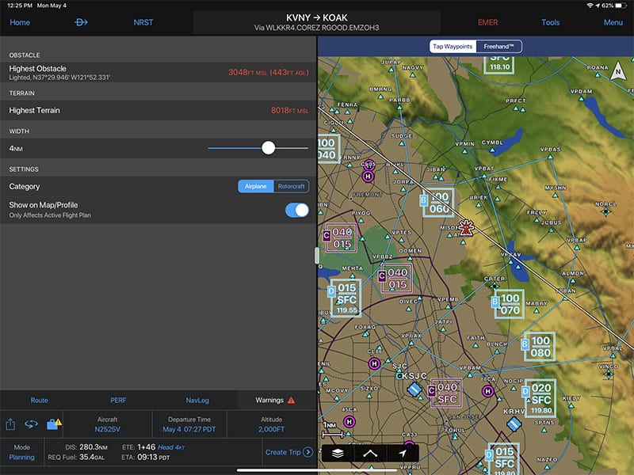
Task: Open the map layers stack icon
Action: tap(338, 453)
